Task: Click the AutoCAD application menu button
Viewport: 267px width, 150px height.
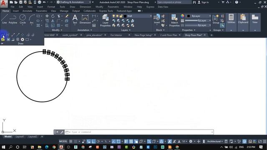Action: pyautogui.click(x=4, y=4)
